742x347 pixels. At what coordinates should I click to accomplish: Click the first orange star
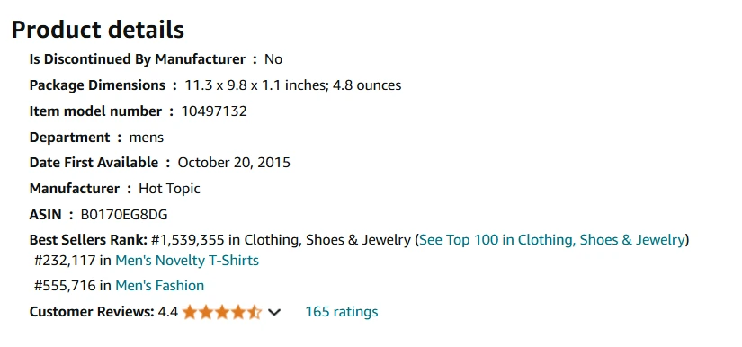[190, 312]
